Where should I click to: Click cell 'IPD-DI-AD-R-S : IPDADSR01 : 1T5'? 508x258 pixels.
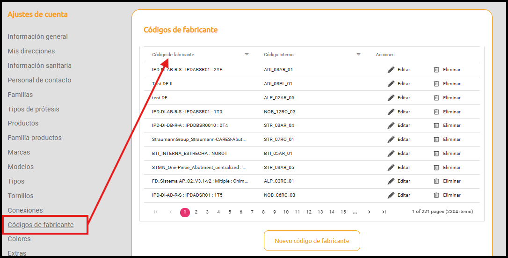187,195
